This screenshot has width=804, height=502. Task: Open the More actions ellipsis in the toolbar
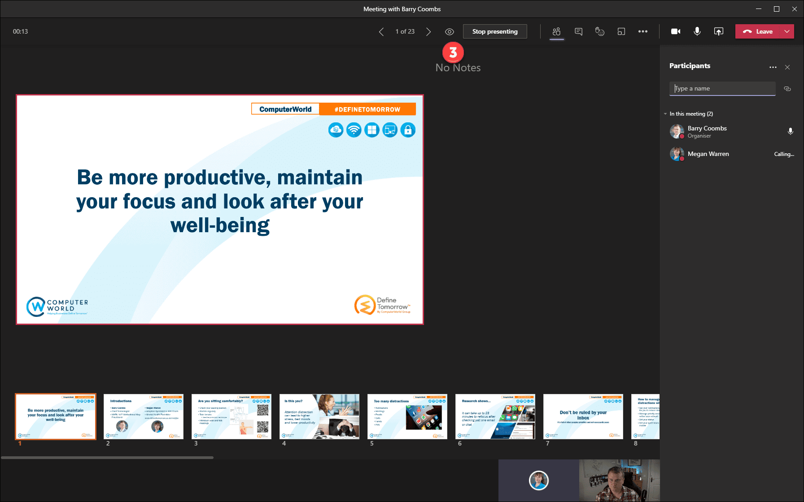click(642, 31)
